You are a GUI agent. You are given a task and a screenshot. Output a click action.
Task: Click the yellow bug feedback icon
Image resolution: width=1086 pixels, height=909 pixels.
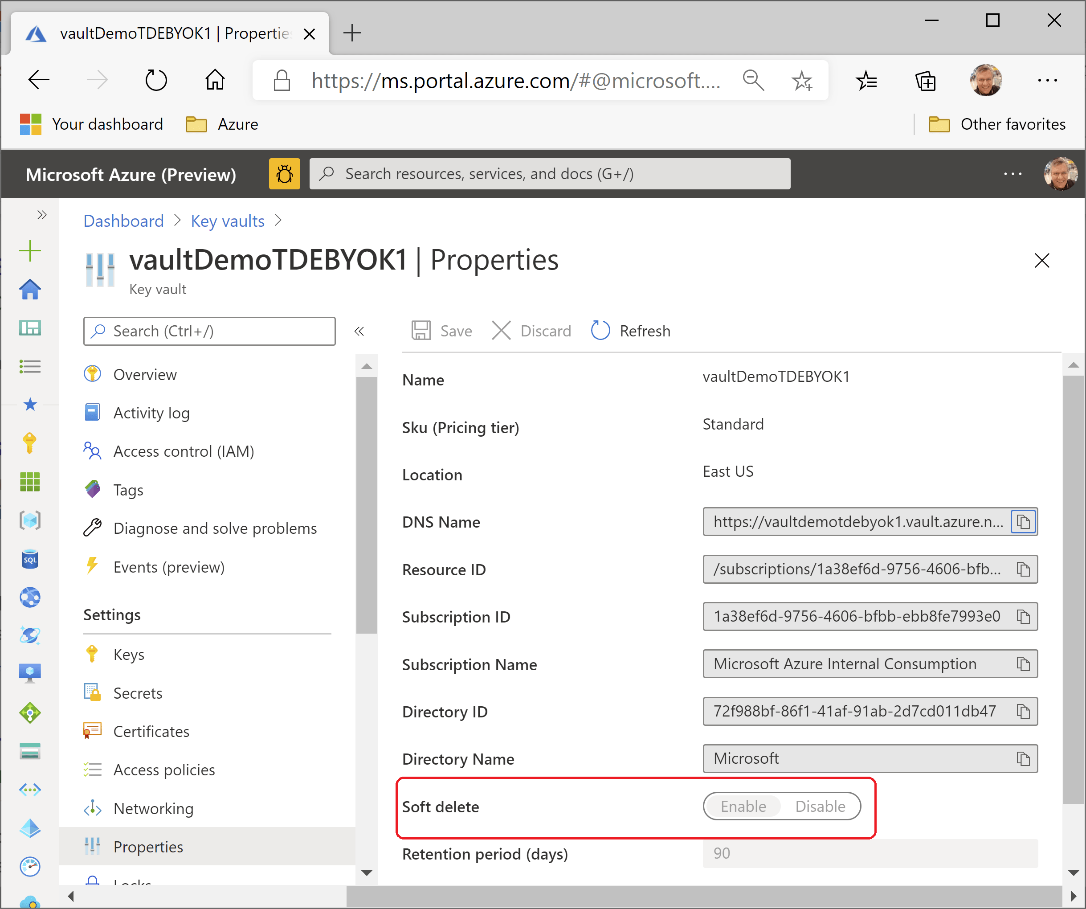click(284, 174)
